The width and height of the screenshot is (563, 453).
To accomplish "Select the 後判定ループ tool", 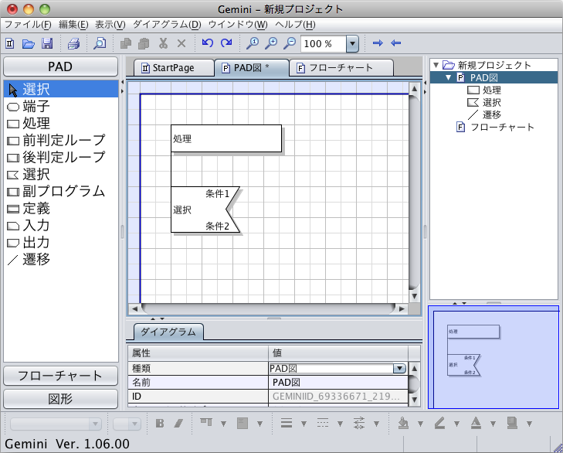I will (61, 157).
